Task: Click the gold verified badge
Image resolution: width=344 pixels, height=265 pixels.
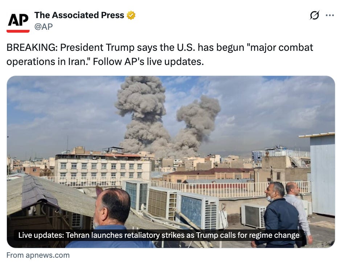Action: (131, 15)
